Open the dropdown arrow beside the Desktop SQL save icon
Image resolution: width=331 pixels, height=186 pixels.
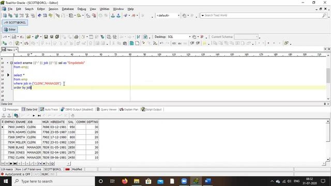[x=198, y=37]
